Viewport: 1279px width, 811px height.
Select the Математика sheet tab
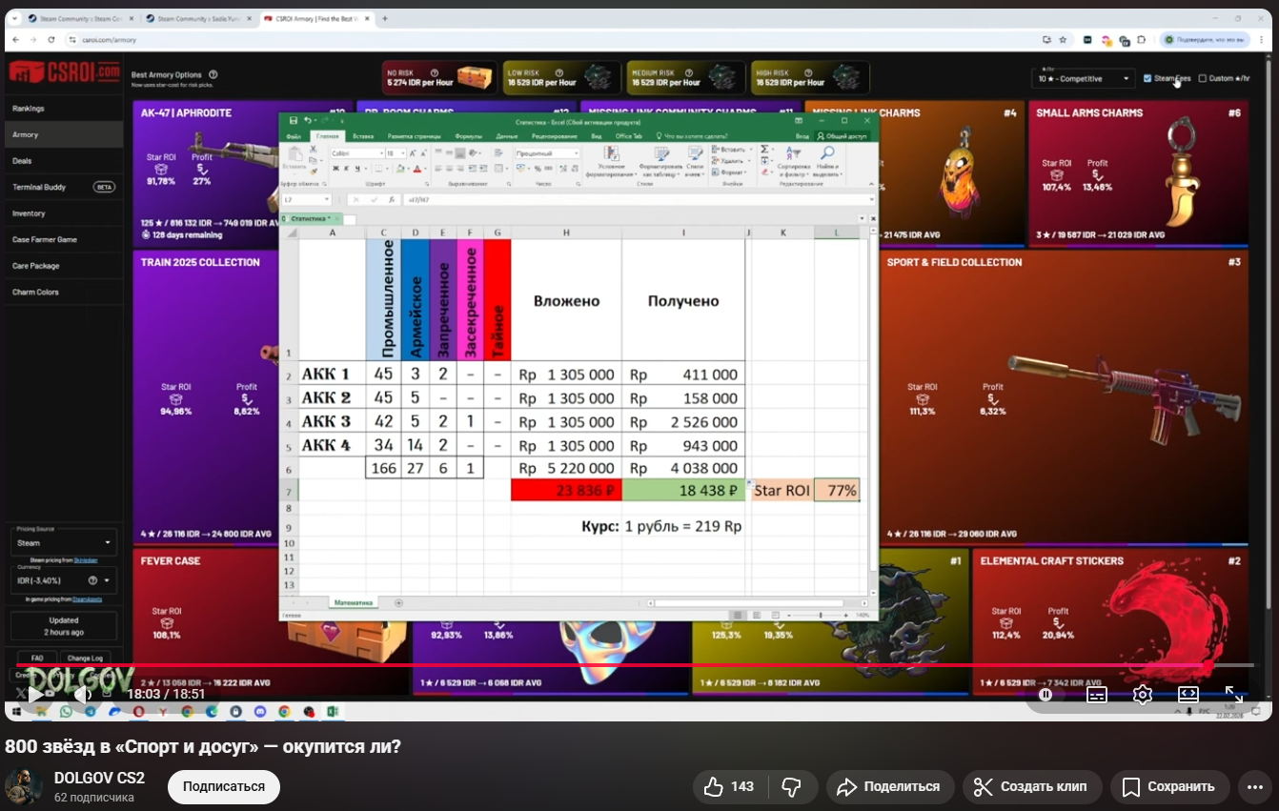[x=355, y=602]
